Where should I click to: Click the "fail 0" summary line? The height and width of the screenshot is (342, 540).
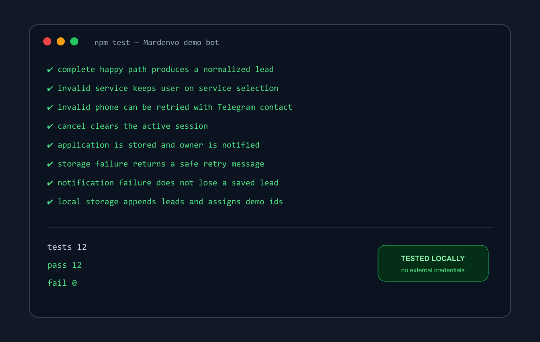tap(62, 283)
